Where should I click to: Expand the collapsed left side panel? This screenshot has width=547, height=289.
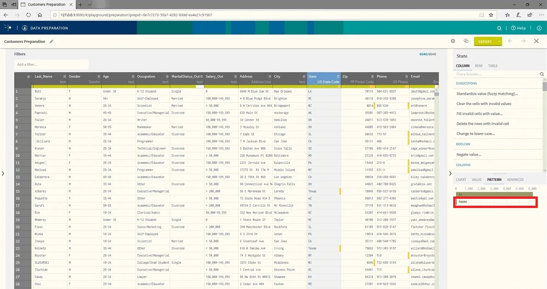click(x=3, y=173)
